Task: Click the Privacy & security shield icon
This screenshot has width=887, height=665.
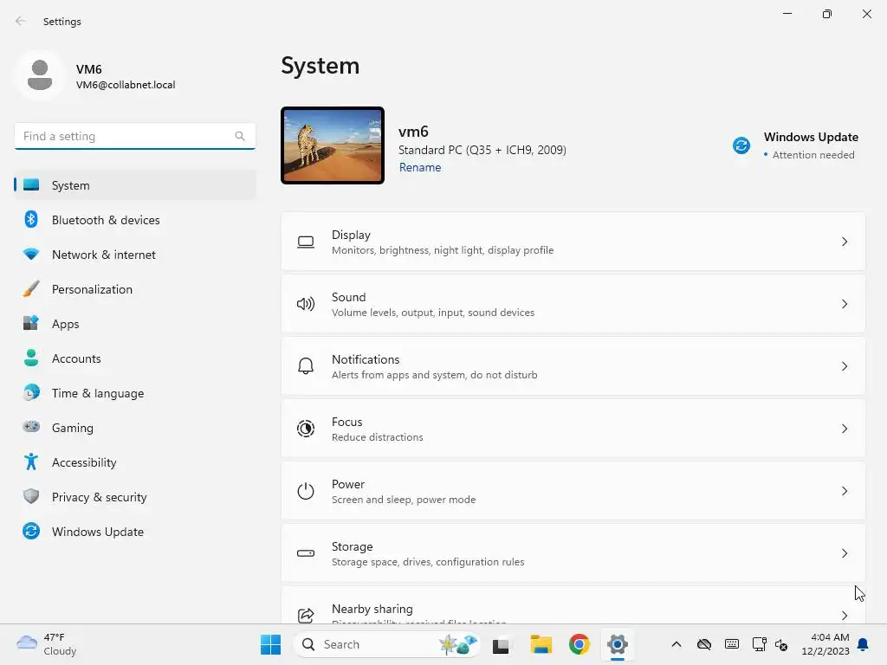Action: [31, 496]
